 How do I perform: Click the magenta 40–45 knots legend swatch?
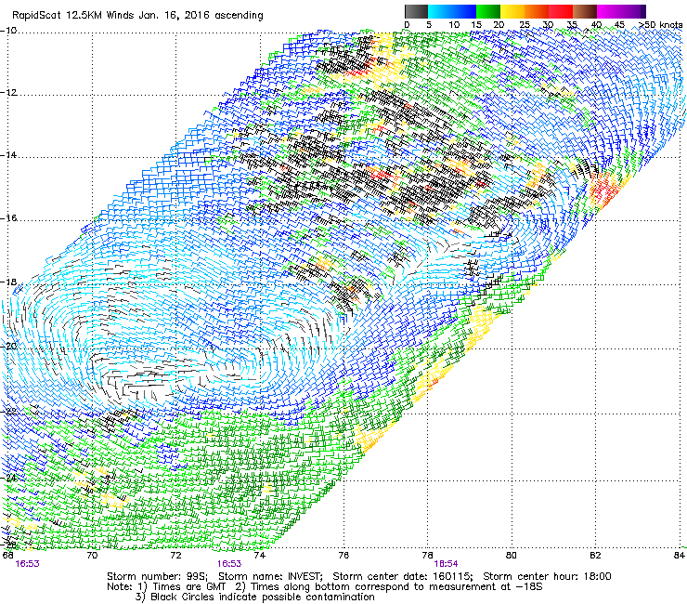609,11
